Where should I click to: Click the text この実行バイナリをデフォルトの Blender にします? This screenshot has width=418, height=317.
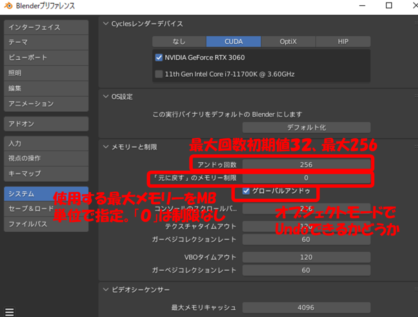[x=227, y=115]
